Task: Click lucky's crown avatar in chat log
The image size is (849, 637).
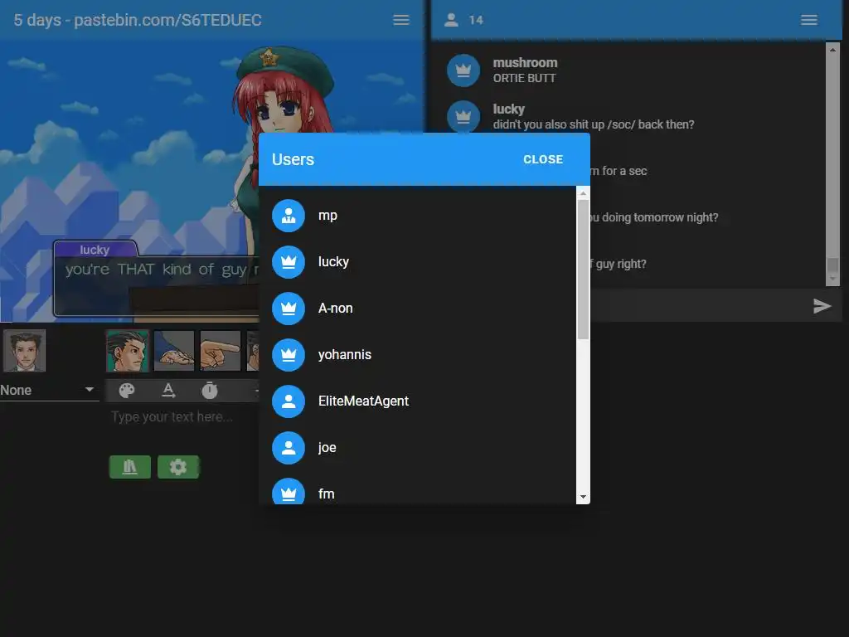Action: tap(463, 116)
